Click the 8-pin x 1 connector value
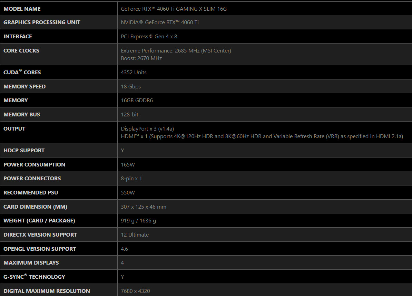Viewport: 412px width, 296px height. [x=131, y=179]
